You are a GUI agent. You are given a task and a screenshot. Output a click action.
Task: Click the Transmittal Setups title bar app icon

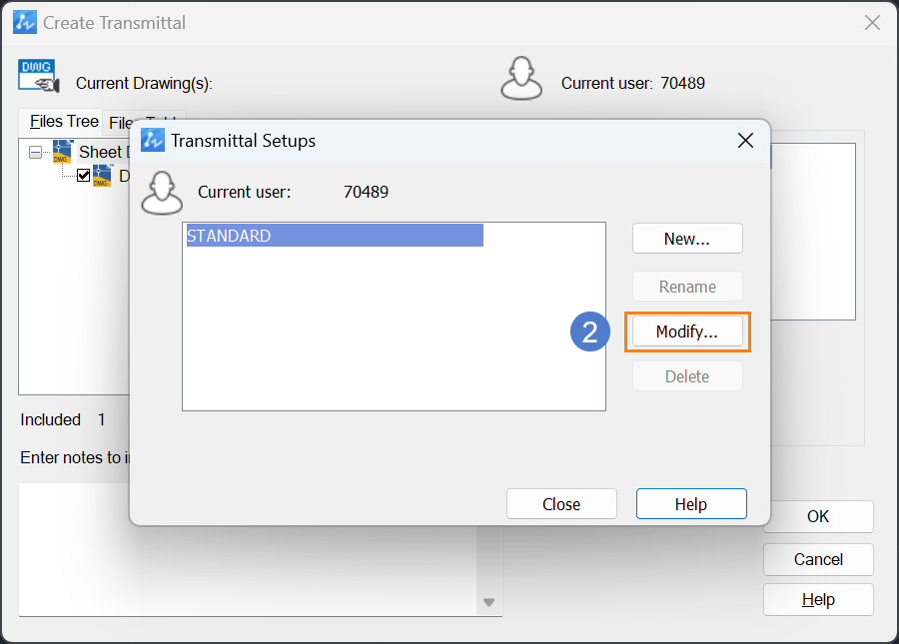click(x=153, y=141)
